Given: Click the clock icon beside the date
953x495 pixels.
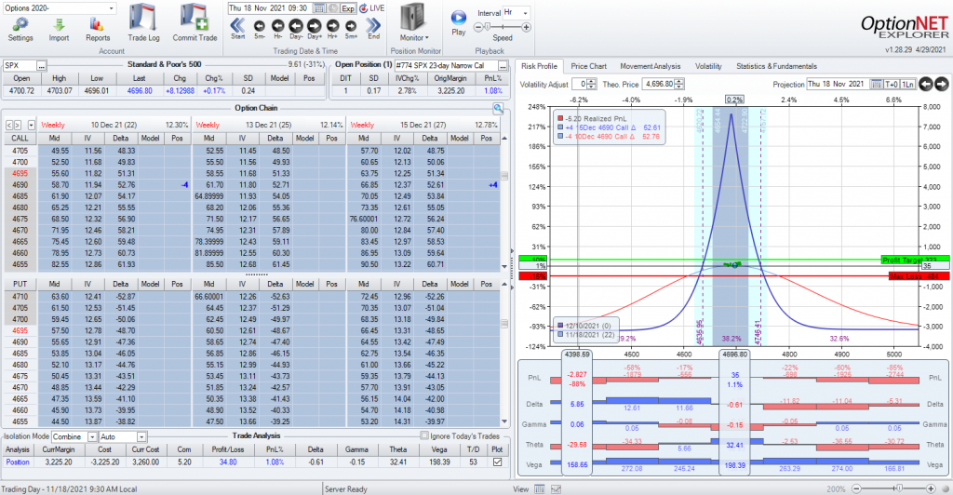Looking at the screenshot, I should coord(333,7).
